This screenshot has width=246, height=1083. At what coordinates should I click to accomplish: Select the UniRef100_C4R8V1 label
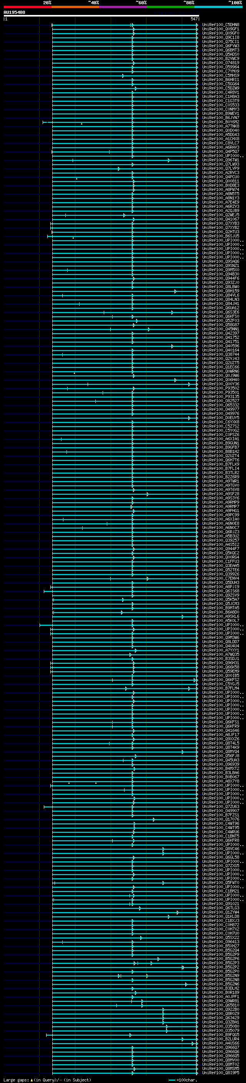[221, 93]
